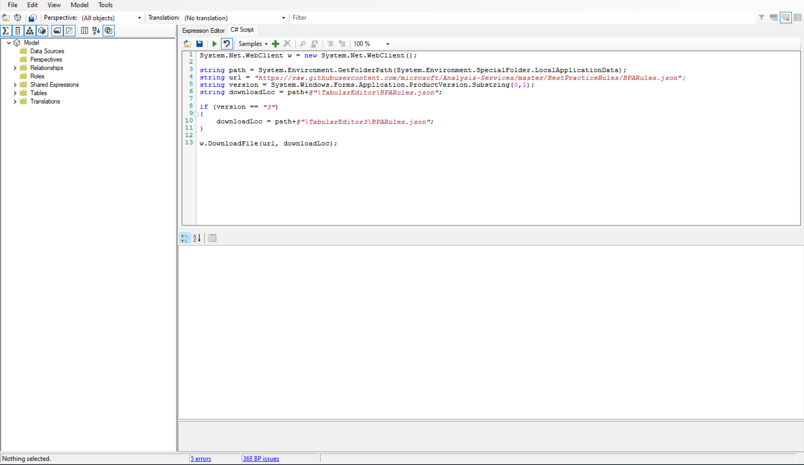The width and height of the screenshot is (804, 465).
Task: Switch to the Expression Editor tab
Action: coord(203,31)
